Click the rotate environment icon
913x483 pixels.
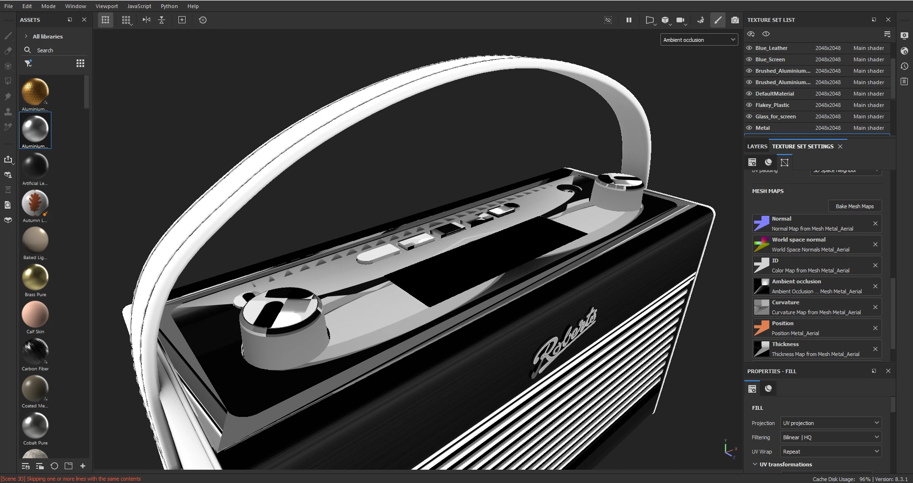pyautogui.click(x=701, y=20)
